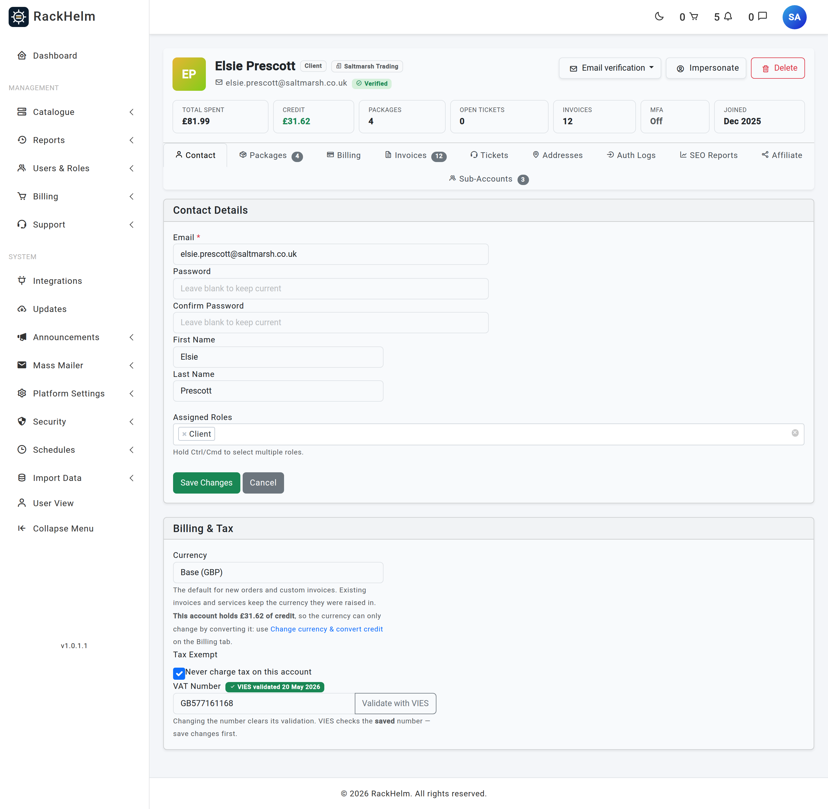Open Email verification dropdown
Screen dimensions: 828x809
(x=610, y=68)
